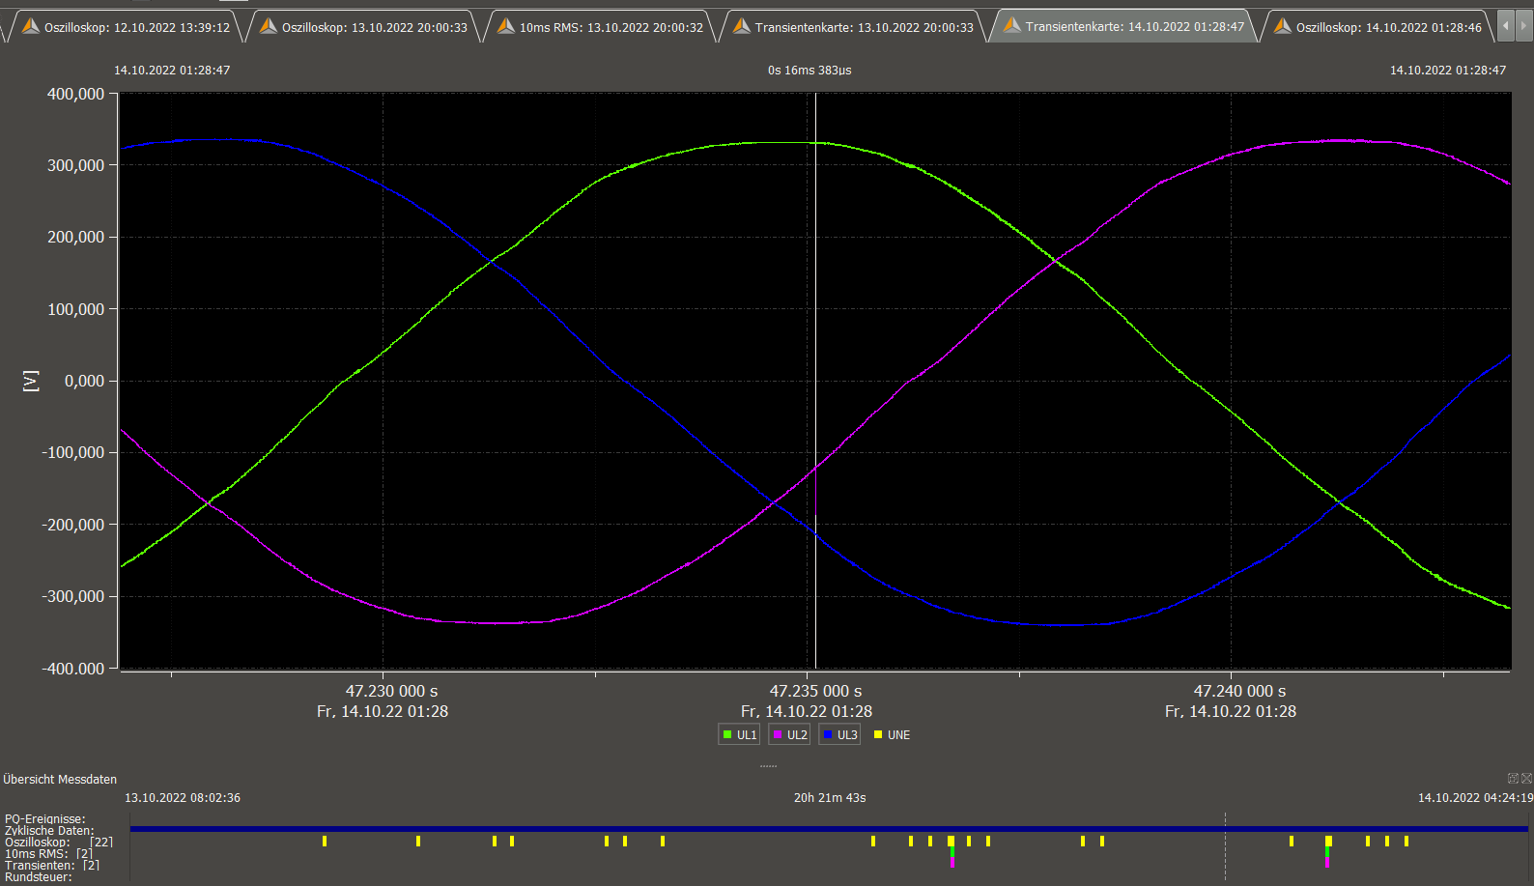The height and width of the screenshot is (886, 1534).
Task: Click the Oszilloskop [22] row label
Action: pos(58,842)
